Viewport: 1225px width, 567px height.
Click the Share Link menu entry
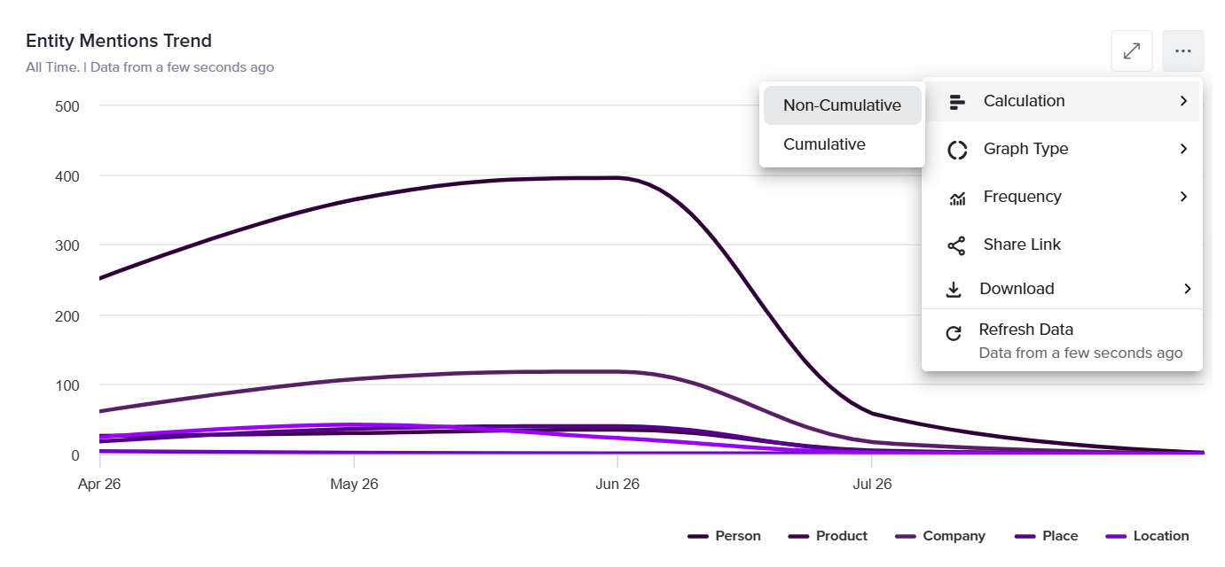pyautogui.click(x=1062, y=245)
